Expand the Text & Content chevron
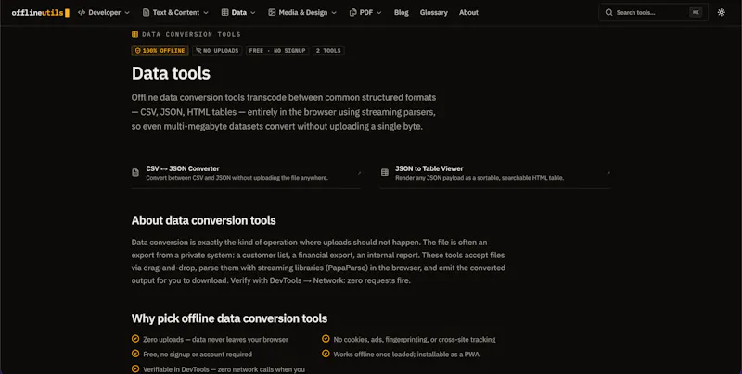 [x=206, y=13]
